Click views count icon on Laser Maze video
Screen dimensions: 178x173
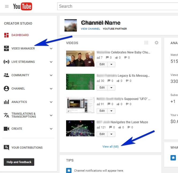click(x=98, y=127)
